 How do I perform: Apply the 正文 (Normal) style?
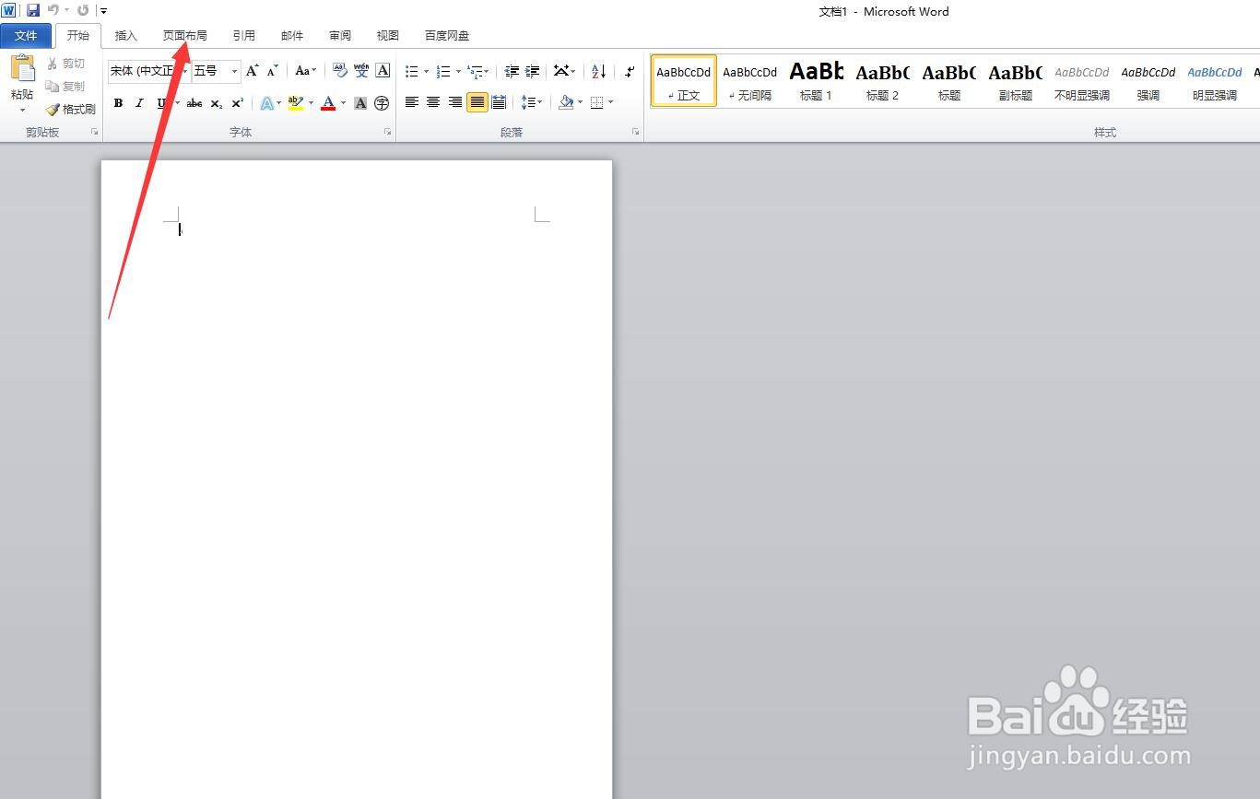tap(684, 81)
